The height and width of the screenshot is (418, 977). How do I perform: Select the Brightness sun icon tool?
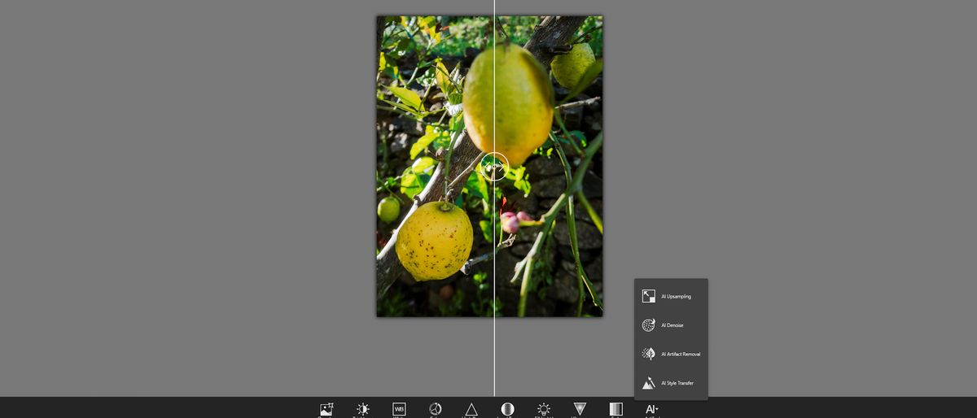click(x=363, y=409)
